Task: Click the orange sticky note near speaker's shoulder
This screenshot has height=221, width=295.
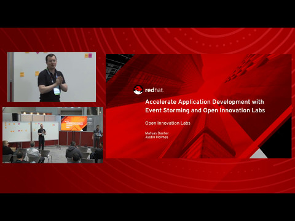Action: pos(37,74)
